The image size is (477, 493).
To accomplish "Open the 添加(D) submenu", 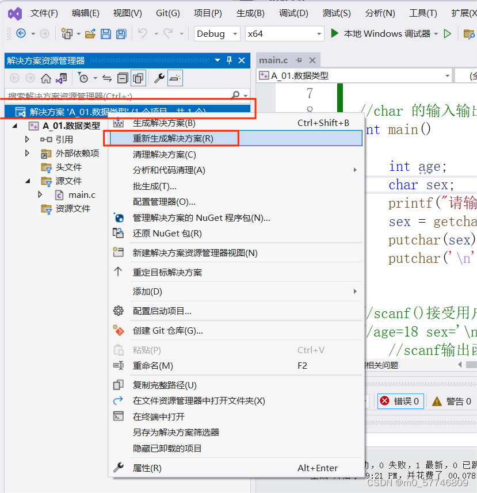I will coord(236,292).
